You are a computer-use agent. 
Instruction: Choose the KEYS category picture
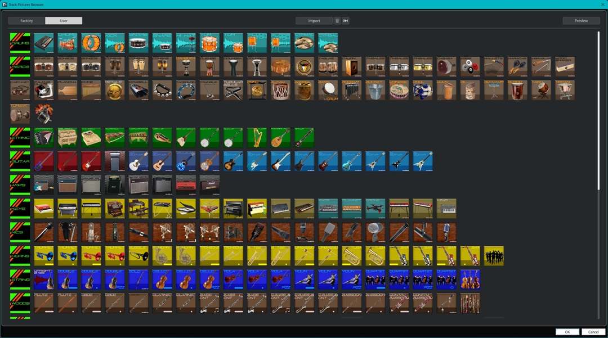pyautogui.click(x=20, y=208)
